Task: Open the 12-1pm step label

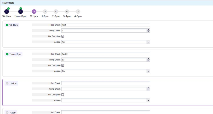Action: pyautogui.click(x=34, y=16)
